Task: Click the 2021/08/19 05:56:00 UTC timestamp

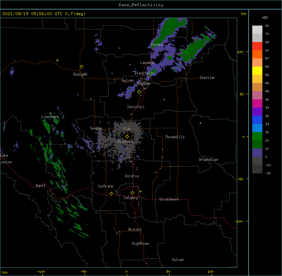Action: [x=32, y=14]
